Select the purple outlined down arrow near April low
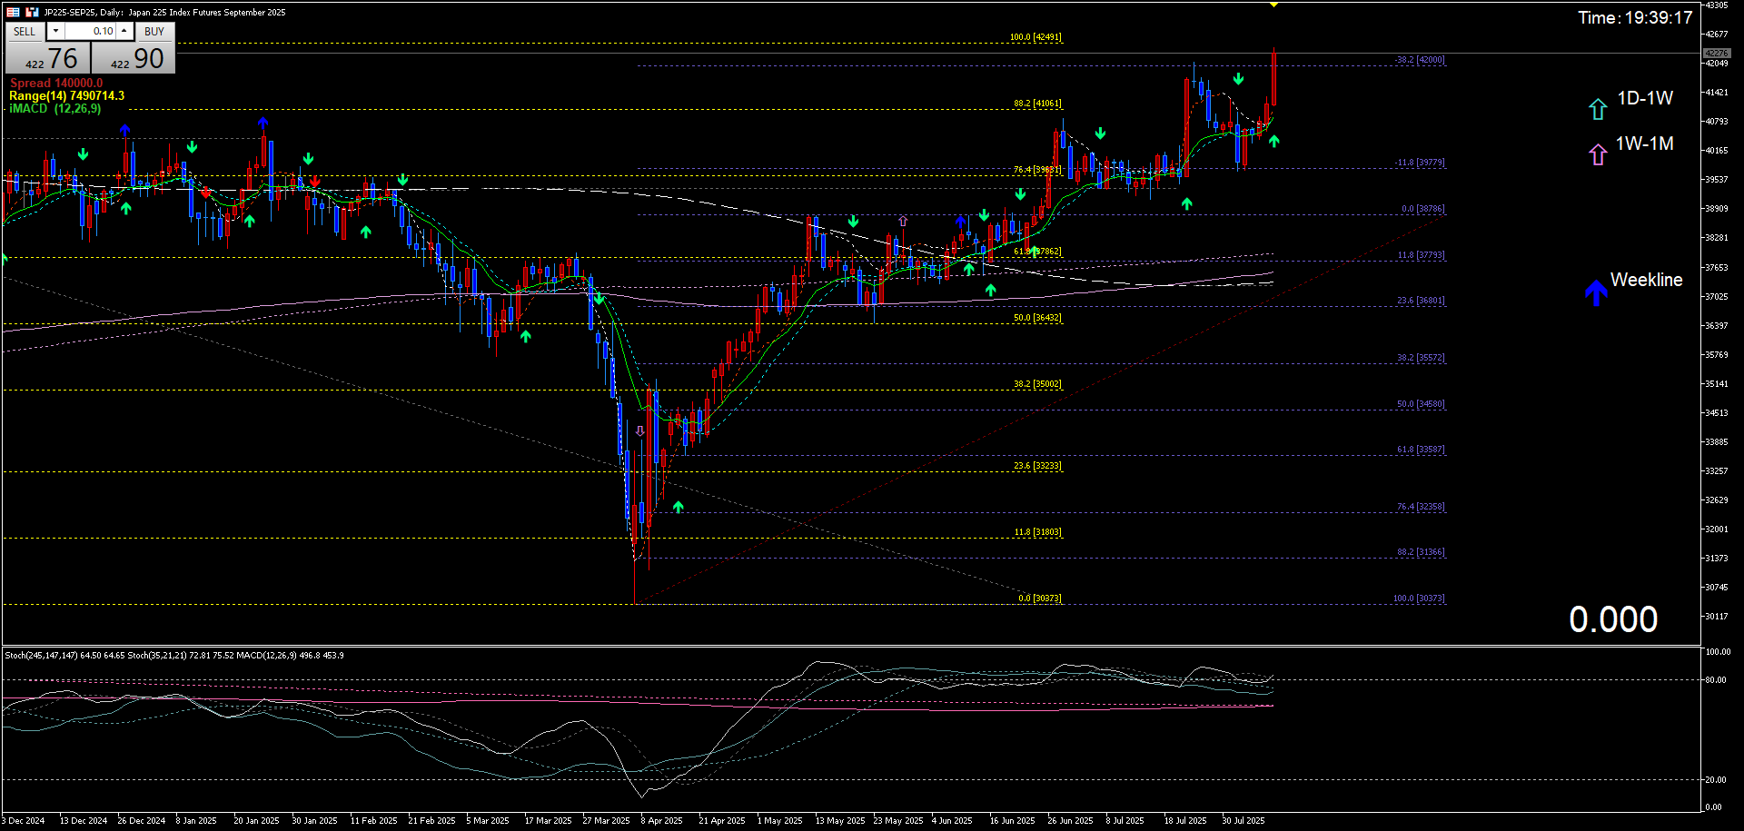This screenshot has width=1744, height=831. pos(640,431)
